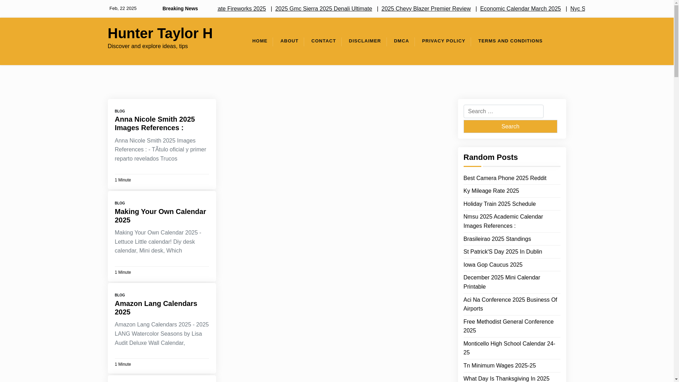Open Iowa Gop Caucus 2025 link
679x382 pixels.
(493, 265)
